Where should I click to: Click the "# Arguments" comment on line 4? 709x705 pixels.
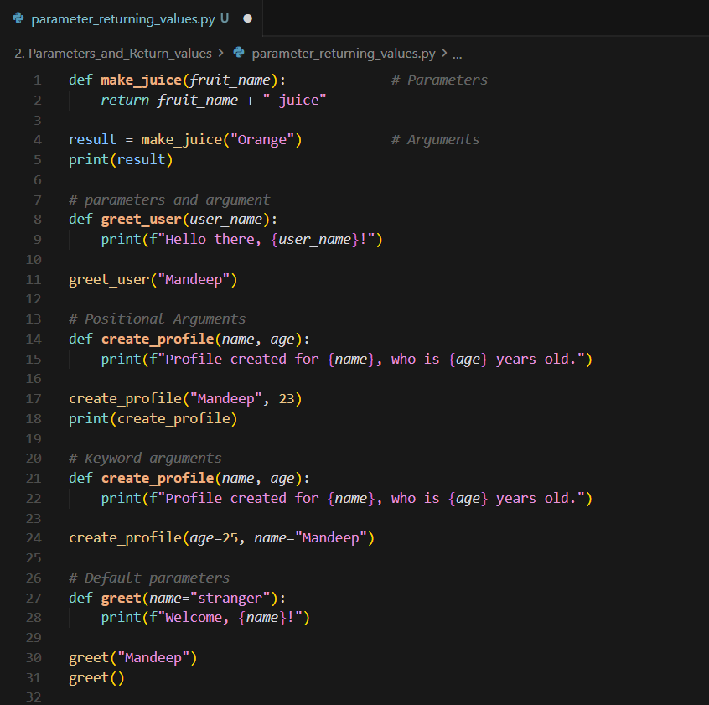tap(435, 140)
